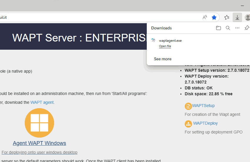Viewport: 250px width, 162px height.
Task: Click the WAPT Server header title
Action: coord(79,38)
